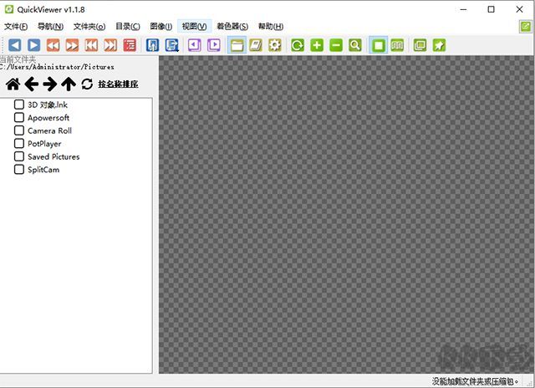
Task: Click the green pin stay-on-top icon
Action: click(439, 45)
